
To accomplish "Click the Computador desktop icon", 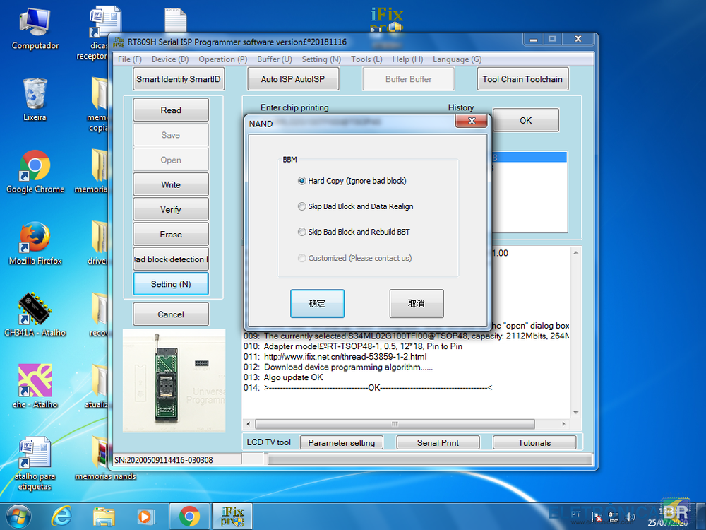I will point(35,25).
